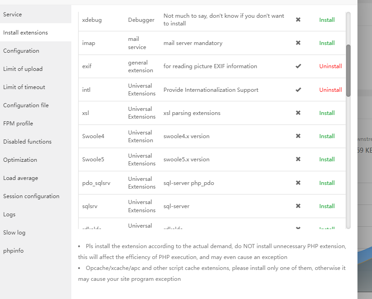Click the cross status icon for sqlsrv
Viewport: 372px width, 299px height.
pos(298,206)
